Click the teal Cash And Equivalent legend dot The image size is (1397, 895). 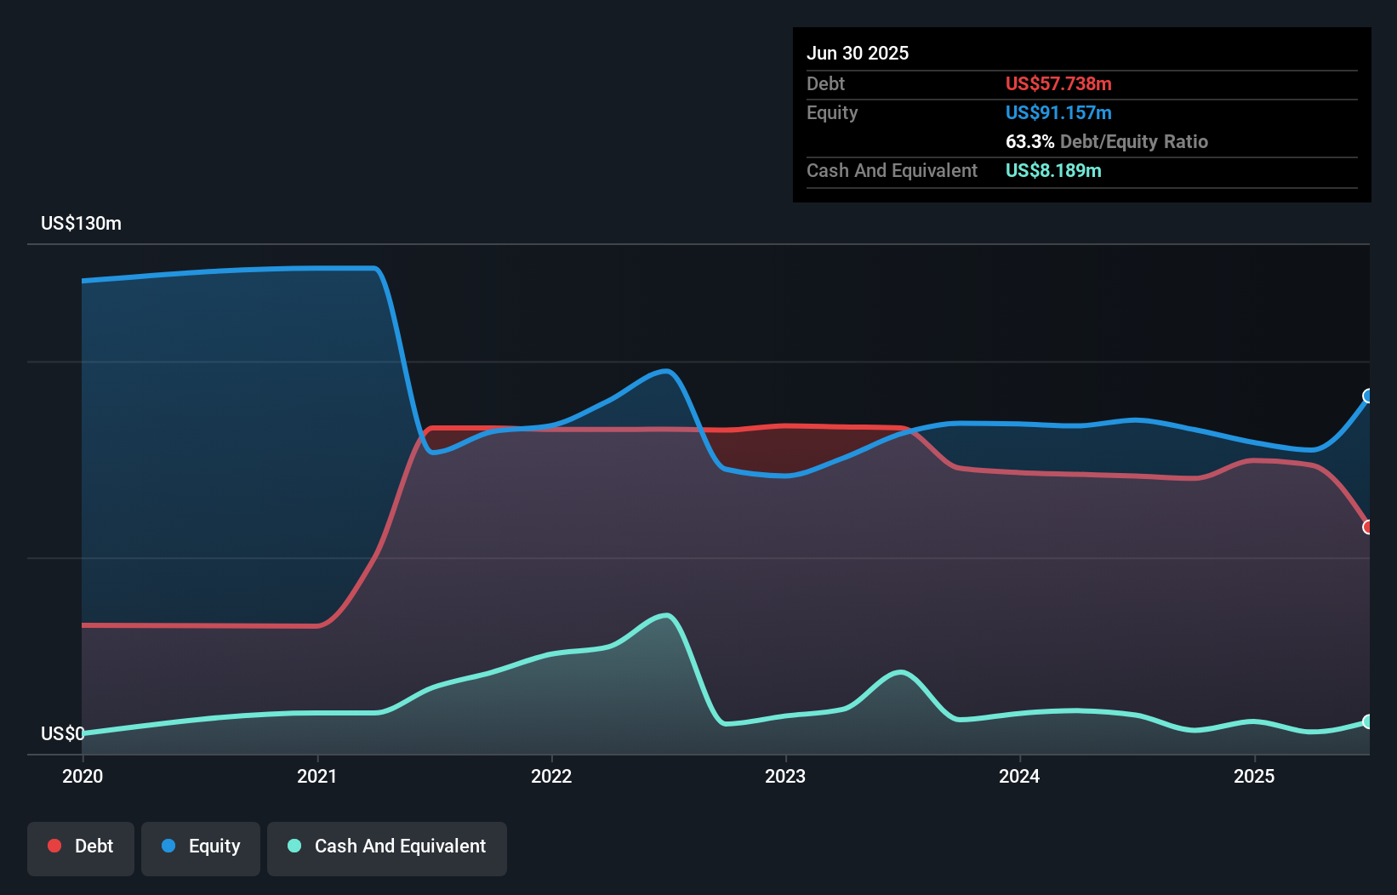pyautogui.click(x=294, y=846)
